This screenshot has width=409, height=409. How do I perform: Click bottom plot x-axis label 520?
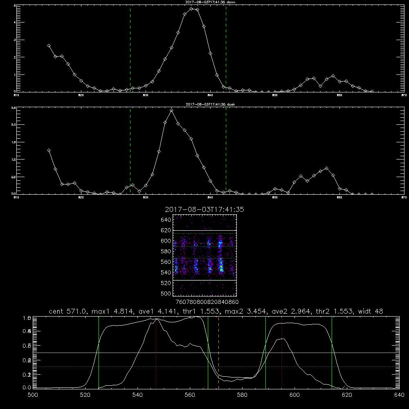click(x=85, y=395)
